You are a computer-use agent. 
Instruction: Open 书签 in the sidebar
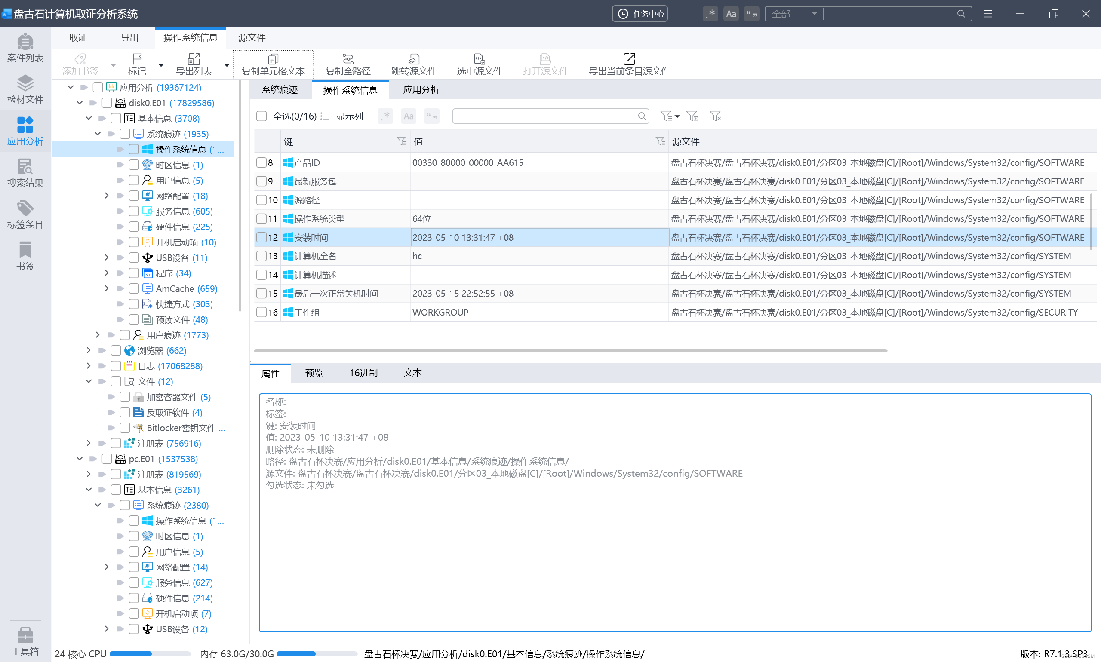[x=25, y=257]
